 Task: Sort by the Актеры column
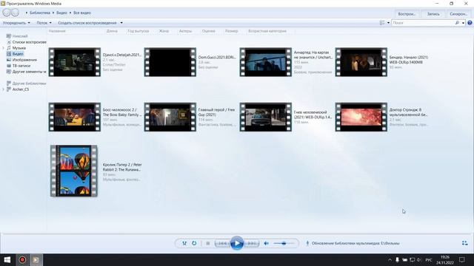click(185, 31)
